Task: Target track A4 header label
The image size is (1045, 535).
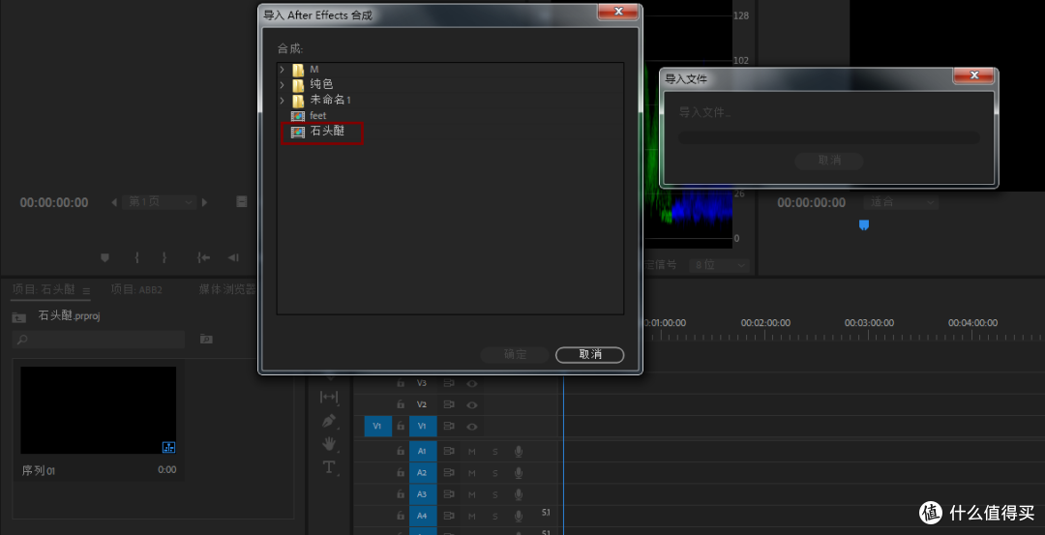Action: click(x=423, y=516)
